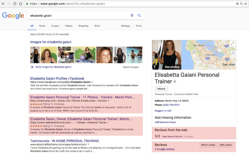Viewport: 249px width, 155px height.
Task: Open Images for elisabetta gaiani heading link
Action: click(x=51, y=42)
